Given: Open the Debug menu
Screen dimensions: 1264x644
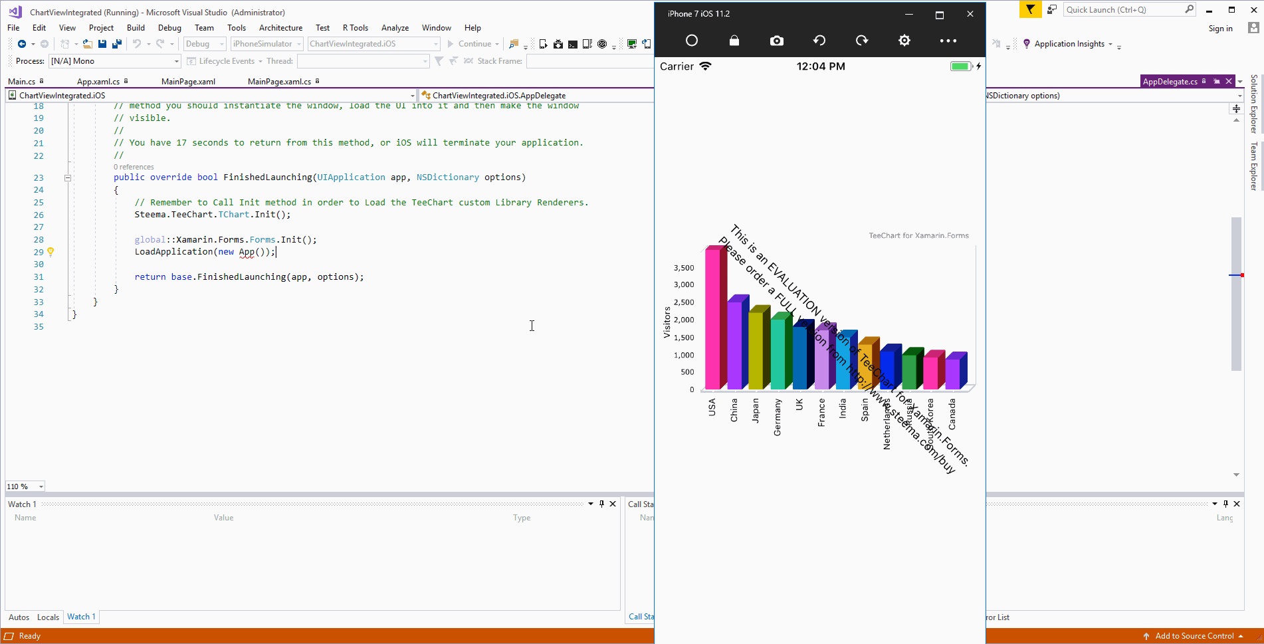Looking at the screenshot, I should (x=169, y=28).
